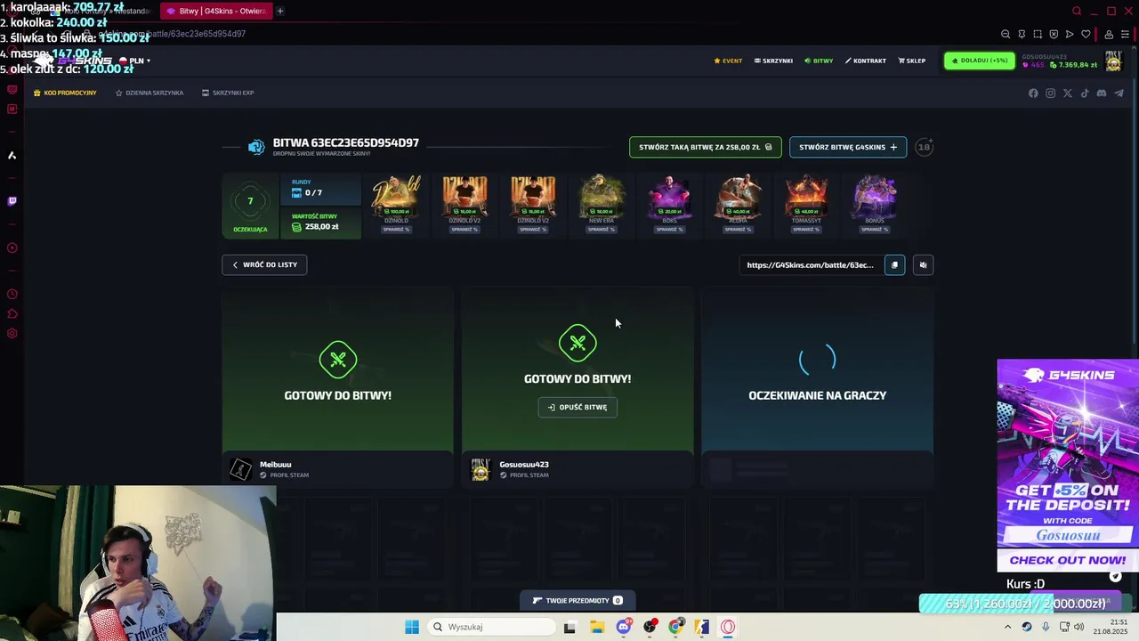Click Melbuuu player avatar
Image resolution: width=1139 pixels, height=641 pixels.
(240, 469)
